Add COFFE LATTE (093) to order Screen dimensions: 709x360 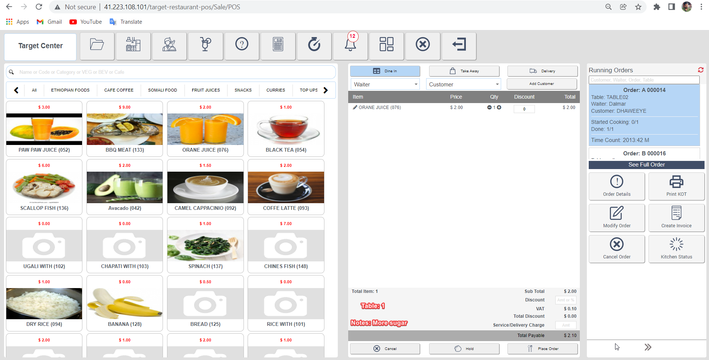(286, 187)
